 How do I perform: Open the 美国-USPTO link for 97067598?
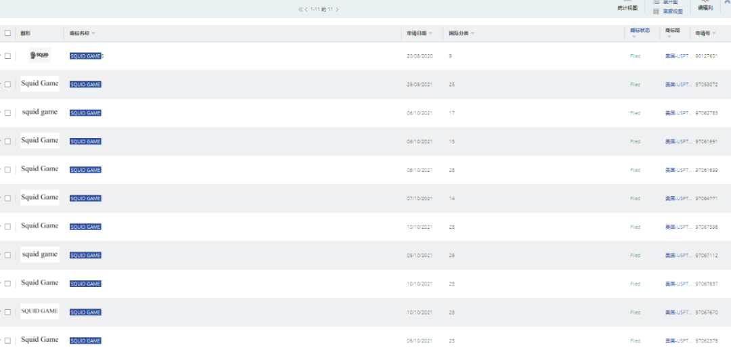tap(678, 227)
